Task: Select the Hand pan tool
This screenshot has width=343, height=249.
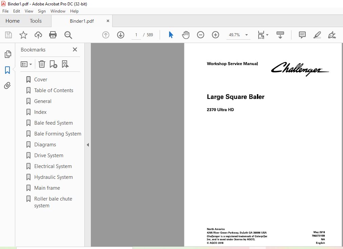Action: pos(185,35)
